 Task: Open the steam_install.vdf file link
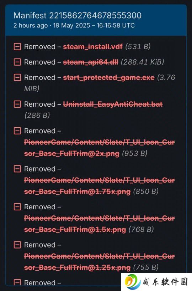[x=93, y=47]
